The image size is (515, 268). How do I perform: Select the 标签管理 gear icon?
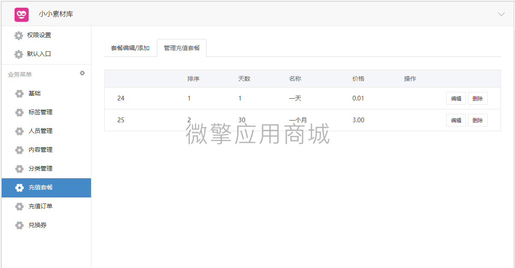coord(18,112)
